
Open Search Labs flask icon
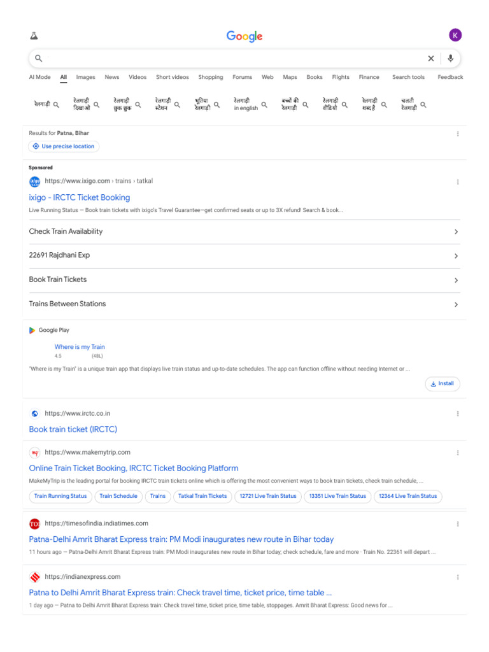34,36
